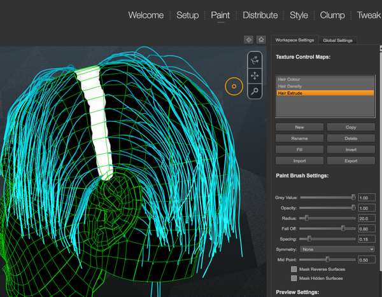Click the New map button
The width and height of the screenshot is (382, 297).
click(x=299, y=127)
